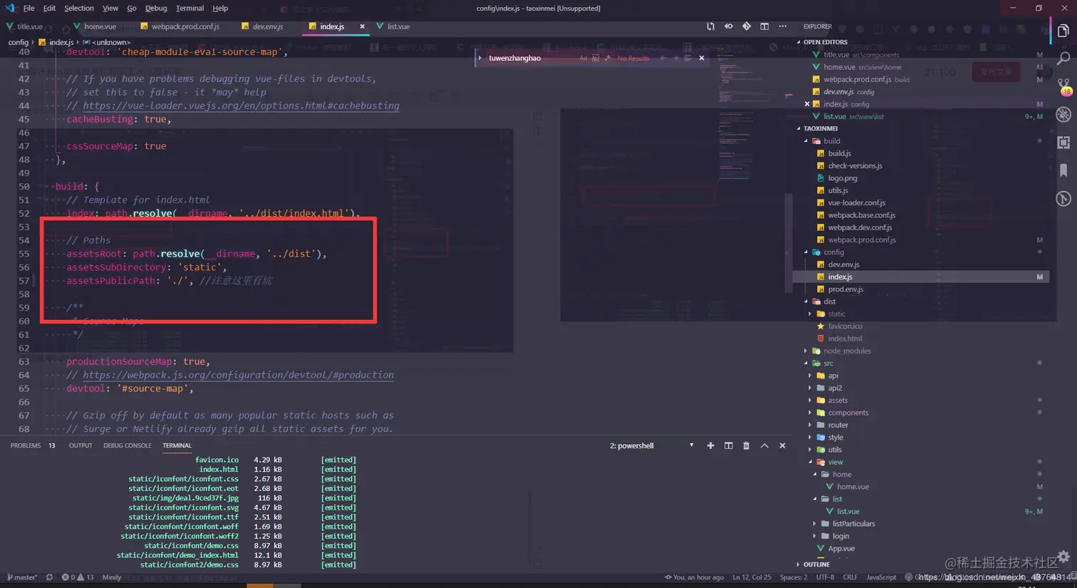The height and width of the screenshot is (588, 1077).
Task: Click CRLF line ending in status bar
Action: tap(850, 577)
